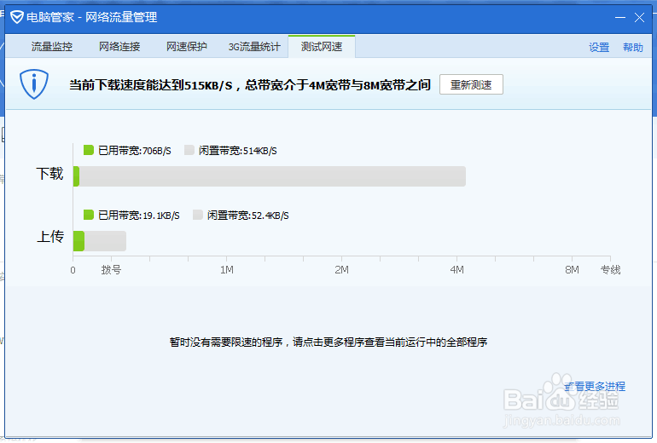Click the 下载 row label

click(x=49, y=174)
